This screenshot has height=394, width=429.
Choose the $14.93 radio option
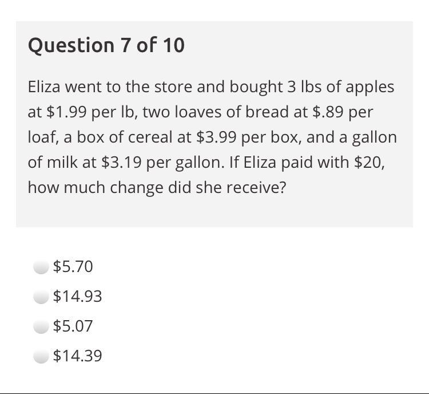coord(41,297)
